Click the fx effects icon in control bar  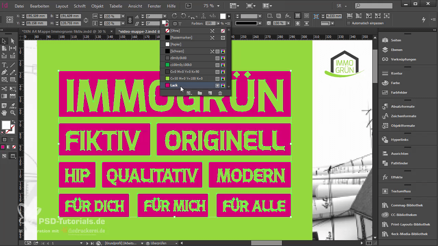(287, 16)
